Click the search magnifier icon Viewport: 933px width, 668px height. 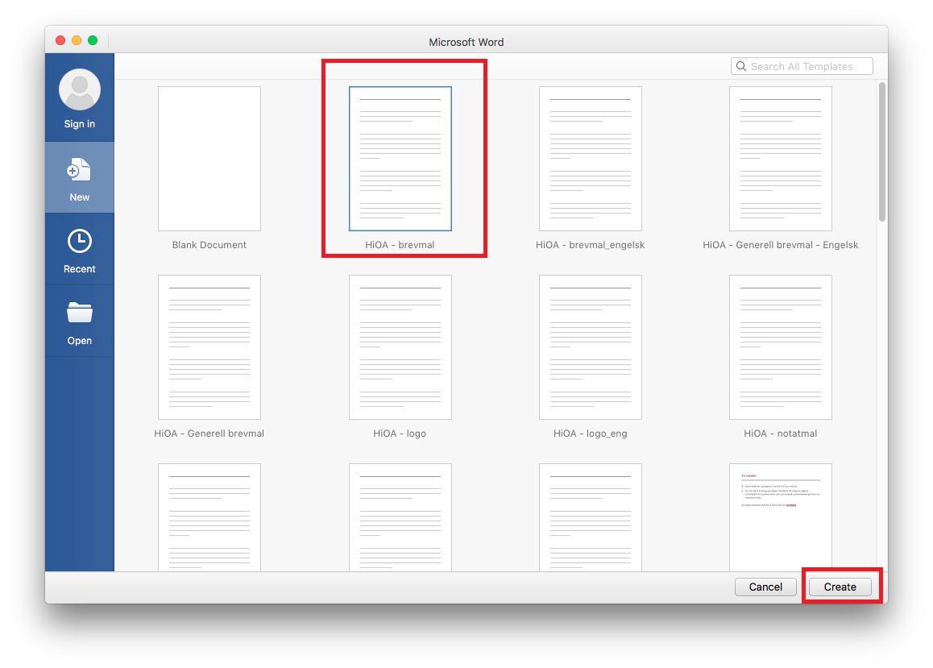click(741, 67)
